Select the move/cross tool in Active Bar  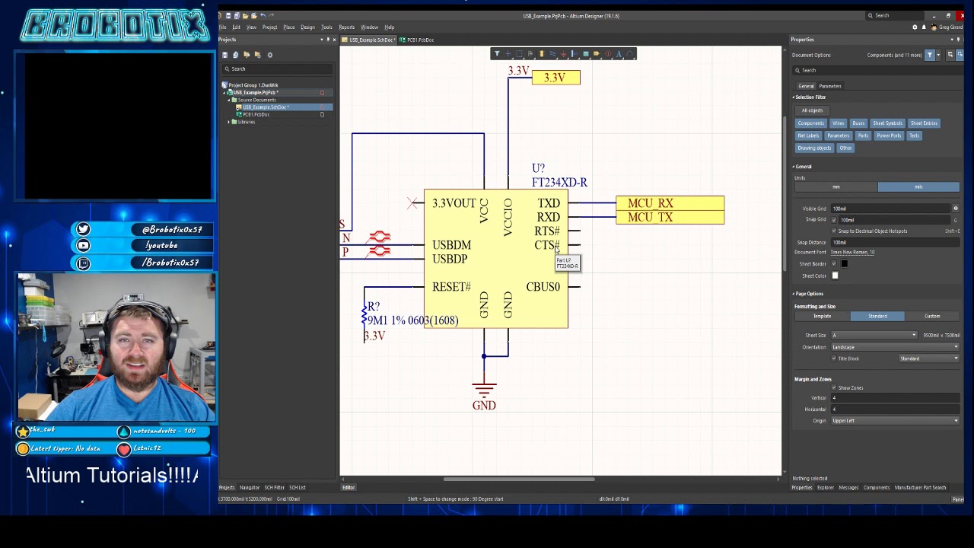click(508, 53)
